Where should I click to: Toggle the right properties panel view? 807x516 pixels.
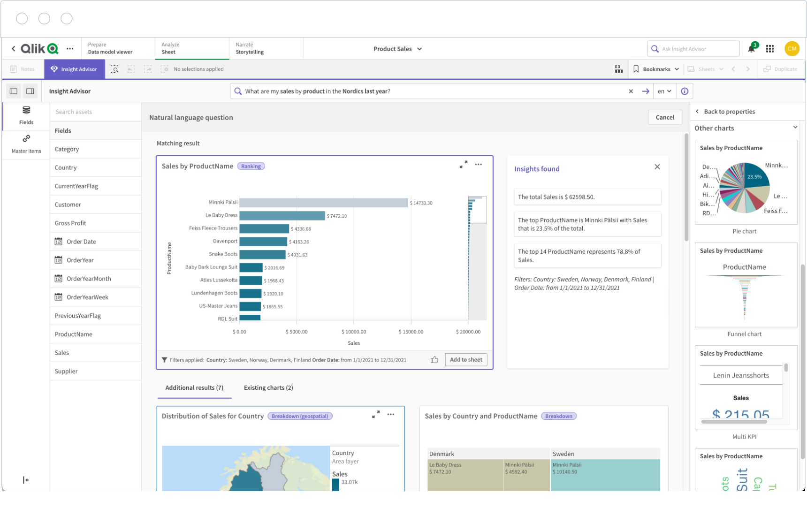pyautogui.click(x=30, y=91)
